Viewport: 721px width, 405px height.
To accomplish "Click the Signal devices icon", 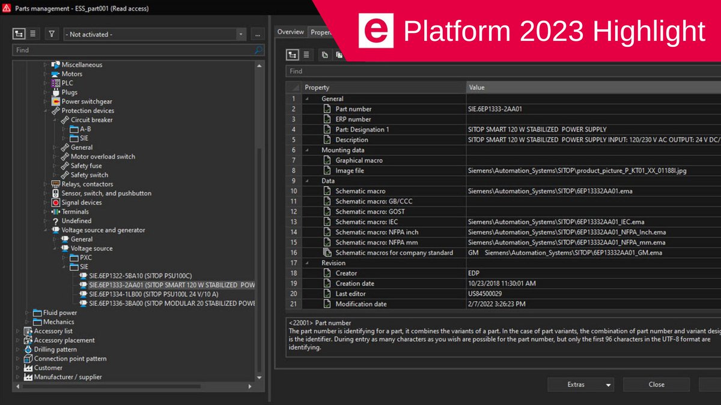I will point(56,202).
